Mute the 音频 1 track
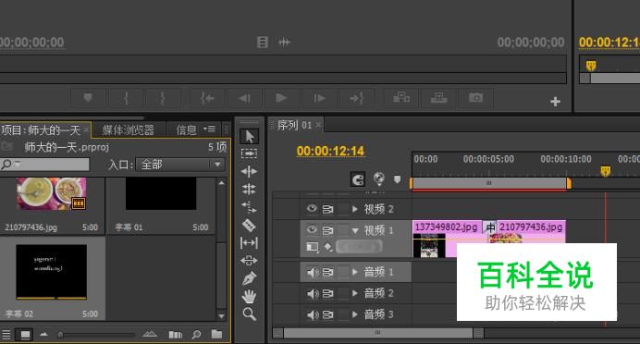Image resolution: width=640 pixels, height=344 pixels. click(313, 272)
